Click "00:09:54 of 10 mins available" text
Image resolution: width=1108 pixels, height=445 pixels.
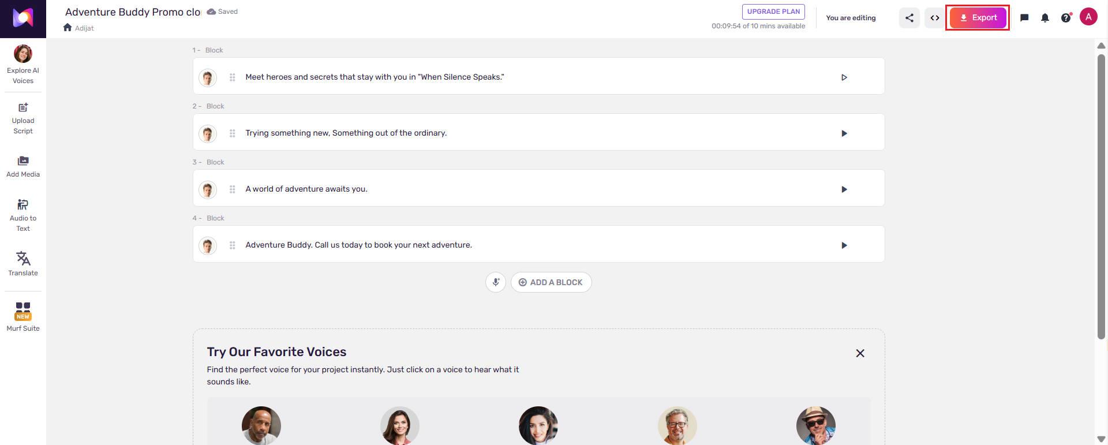point(758,26)
